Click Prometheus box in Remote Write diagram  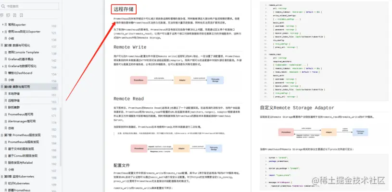139,80
